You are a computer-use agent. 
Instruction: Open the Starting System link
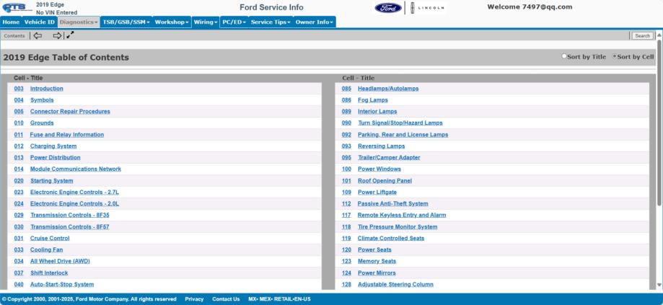(52, 181)
